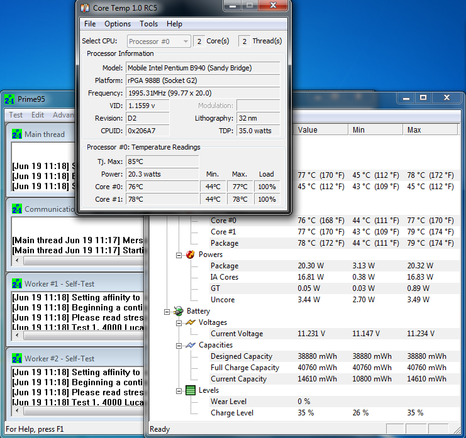Open the File menu in Core Temp

click(90, 24)
